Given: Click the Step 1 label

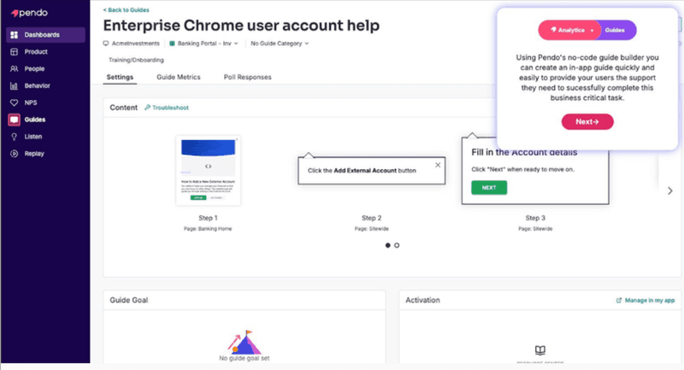Looking at the screenshot, I should click(x=208, y=218).
